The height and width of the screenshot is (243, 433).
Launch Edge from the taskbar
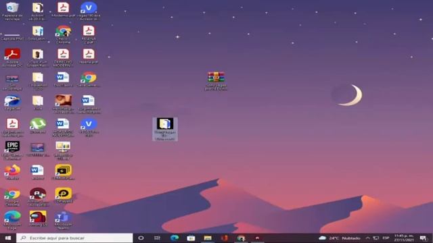click(x=175, y=238)
